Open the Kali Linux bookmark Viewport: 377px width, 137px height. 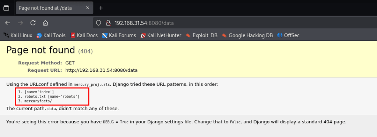[x=18, y=36]
